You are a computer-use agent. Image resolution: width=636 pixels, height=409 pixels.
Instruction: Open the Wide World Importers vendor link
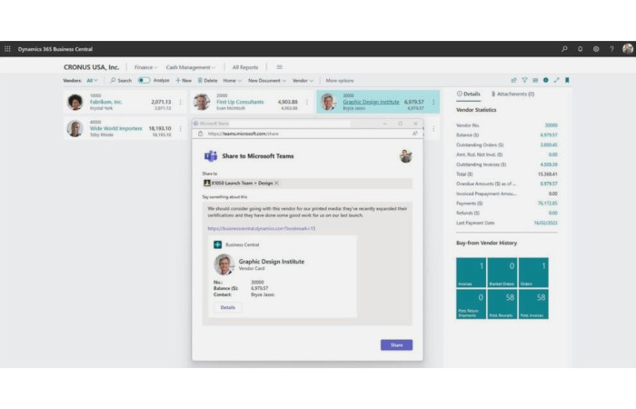(x=115, y=128)
